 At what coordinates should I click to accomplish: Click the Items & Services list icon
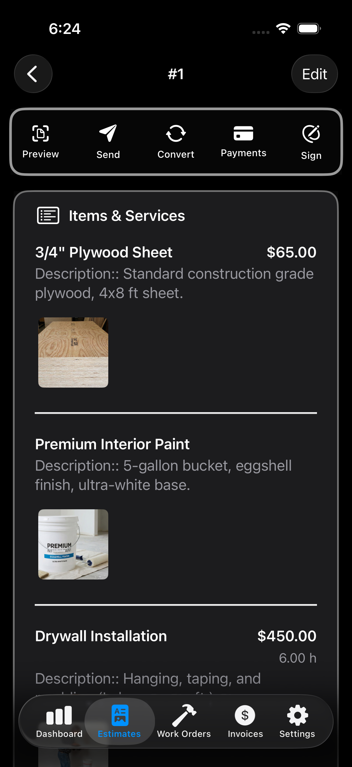tap(48, 215)
